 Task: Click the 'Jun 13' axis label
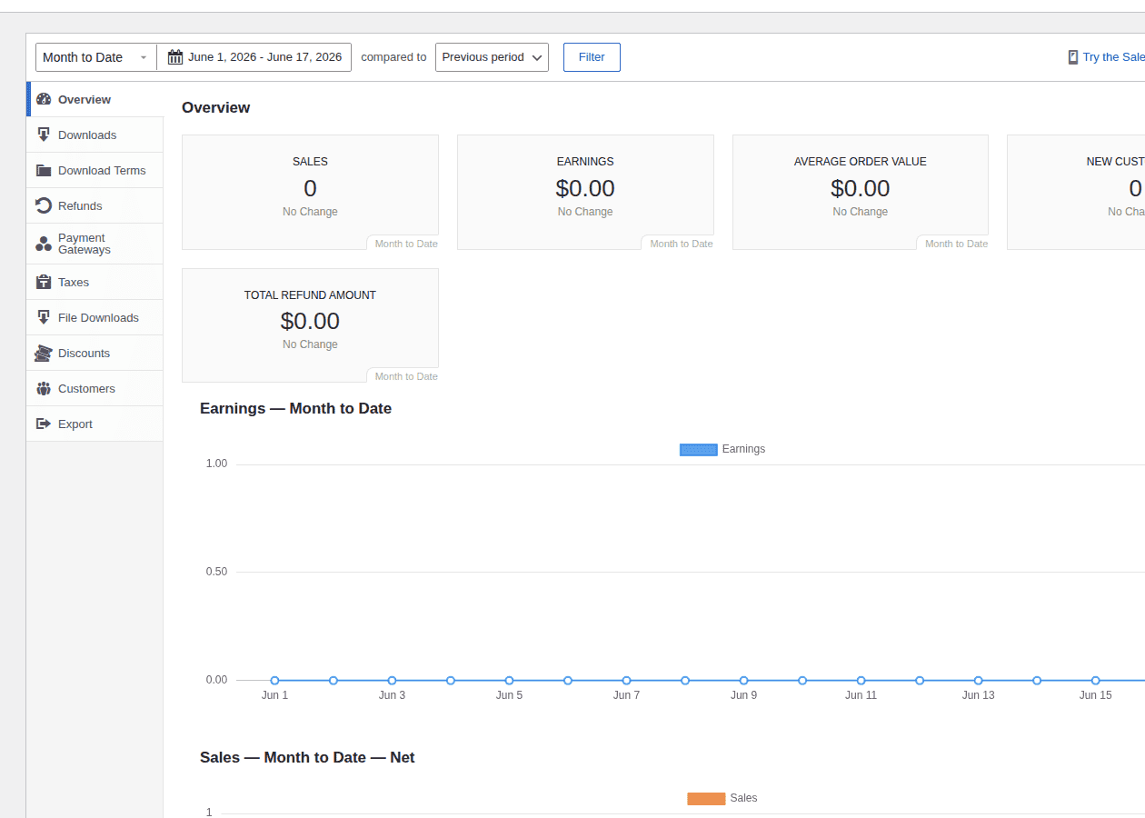(x=978, y=695)
